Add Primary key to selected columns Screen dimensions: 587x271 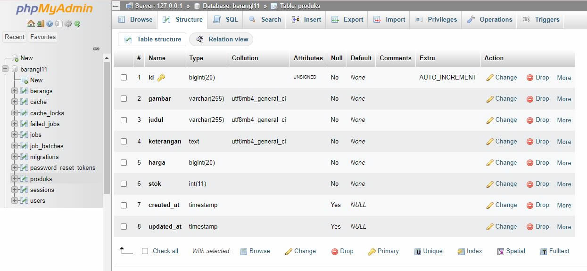pos(383,251)
